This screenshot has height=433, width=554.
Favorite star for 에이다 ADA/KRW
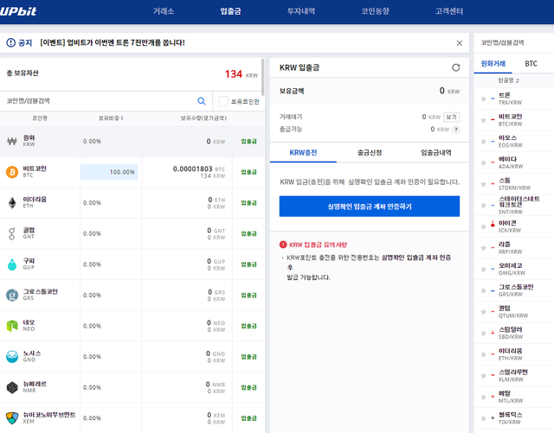pos(483,162)
